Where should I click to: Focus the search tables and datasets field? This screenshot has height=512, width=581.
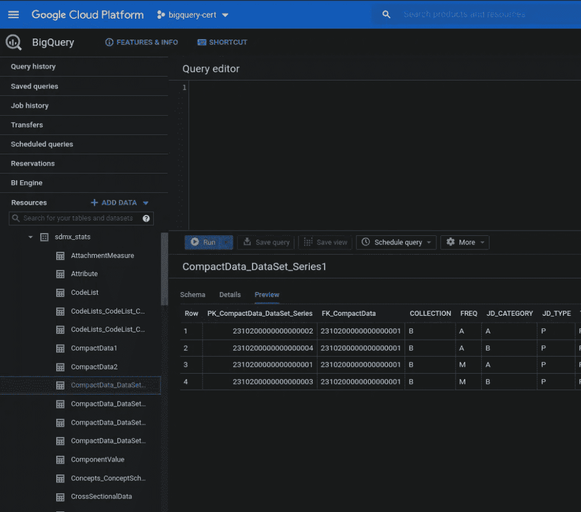(81, 218)
